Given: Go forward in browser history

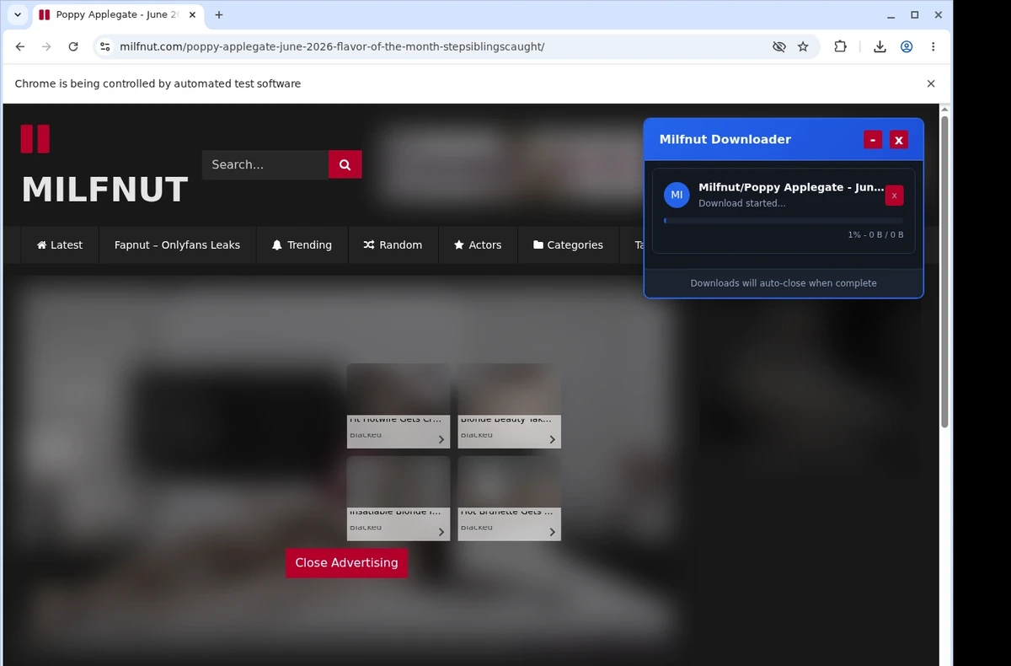Looking at the screenshot, I should [x=46, y=46].
